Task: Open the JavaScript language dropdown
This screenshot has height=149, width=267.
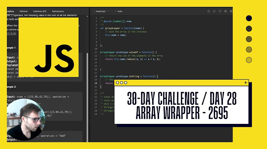Action: point(102,11)
